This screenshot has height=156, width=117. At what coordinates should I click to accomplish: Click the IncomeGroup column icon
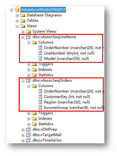tap(40, 108)
